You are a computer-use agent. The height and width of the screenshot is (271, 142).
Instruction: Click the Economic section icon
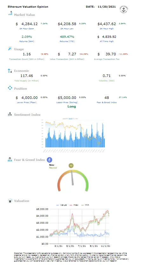coord(10,71)
